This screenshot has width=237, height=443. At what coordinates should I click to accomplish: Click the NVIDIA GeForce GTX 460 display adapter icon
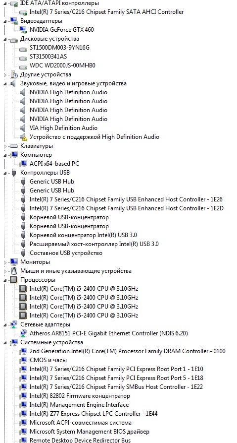23,30
